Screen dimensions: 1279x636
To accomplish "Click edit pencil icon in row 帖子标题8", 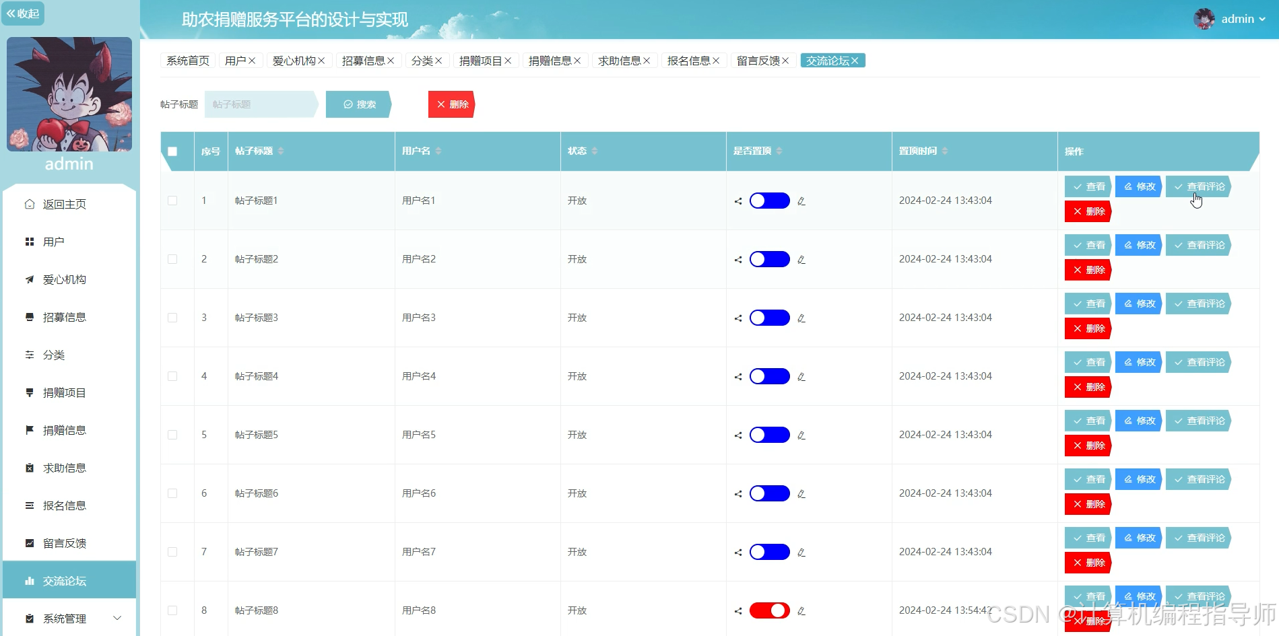I will point(801,611).
